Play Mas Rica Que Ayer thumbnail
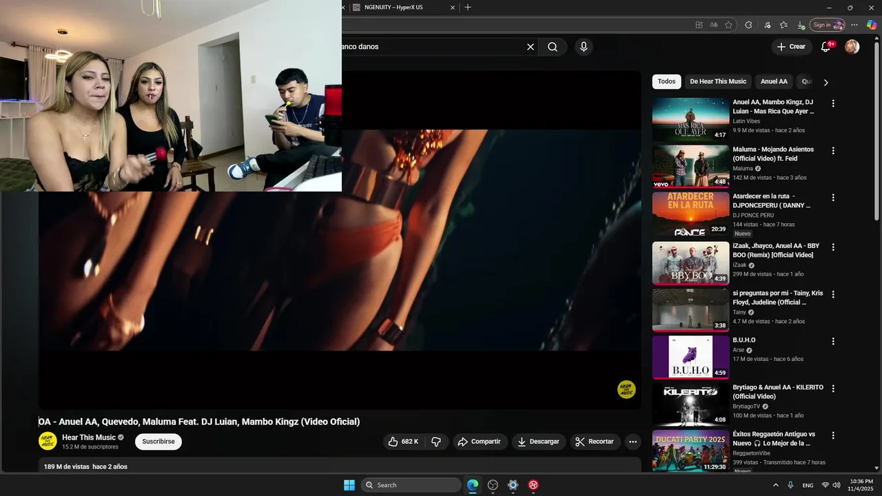 [690, 119]
